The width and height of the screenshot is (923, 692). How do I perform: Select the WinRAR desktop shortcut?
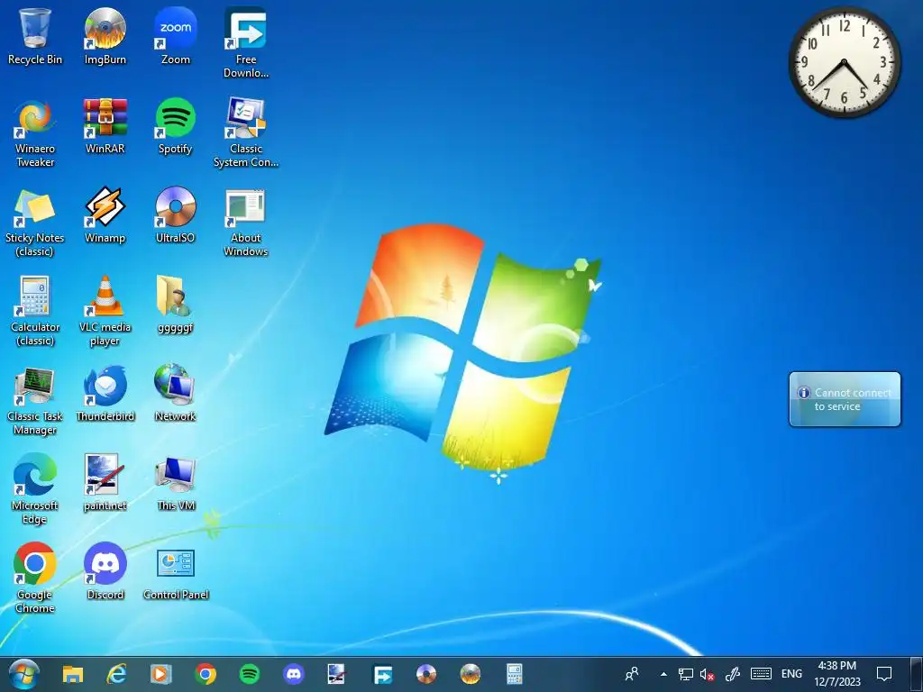click(x=105, y=126)
